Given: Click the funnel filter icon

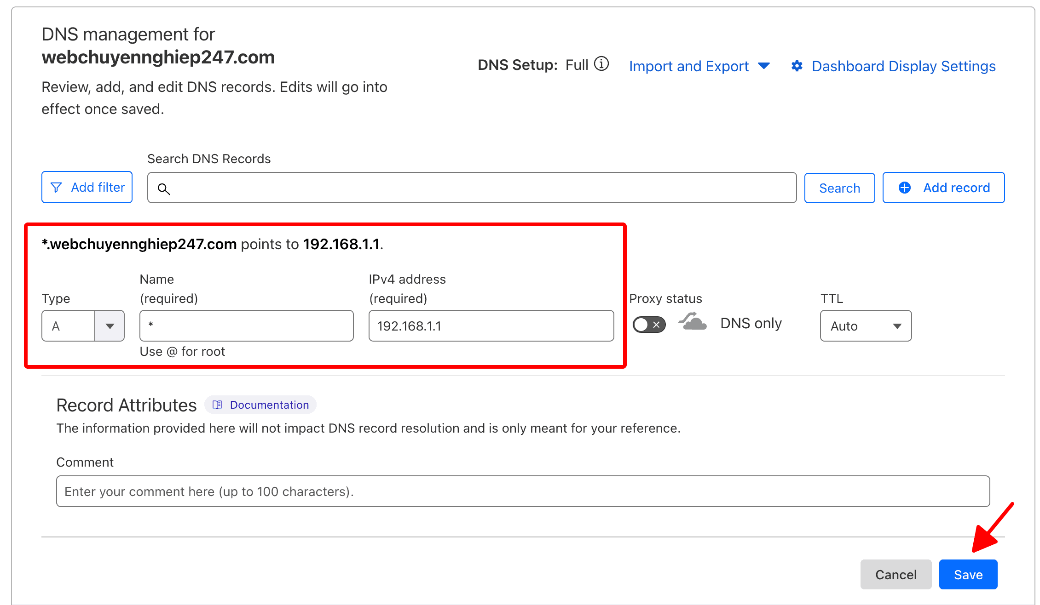Looking at the screenshot, I should 56,188.
